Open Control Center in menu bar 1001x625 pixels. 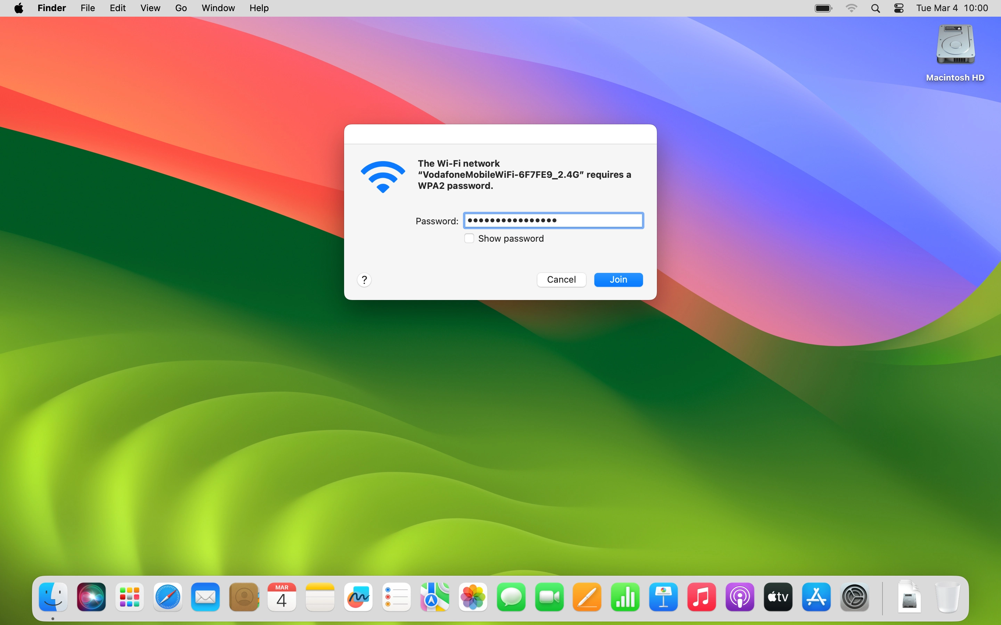point(899,8)
